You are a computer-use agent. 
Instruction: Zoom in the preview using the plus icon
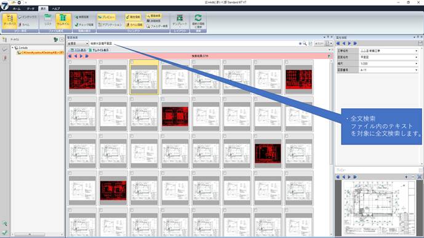click(406, 177)
